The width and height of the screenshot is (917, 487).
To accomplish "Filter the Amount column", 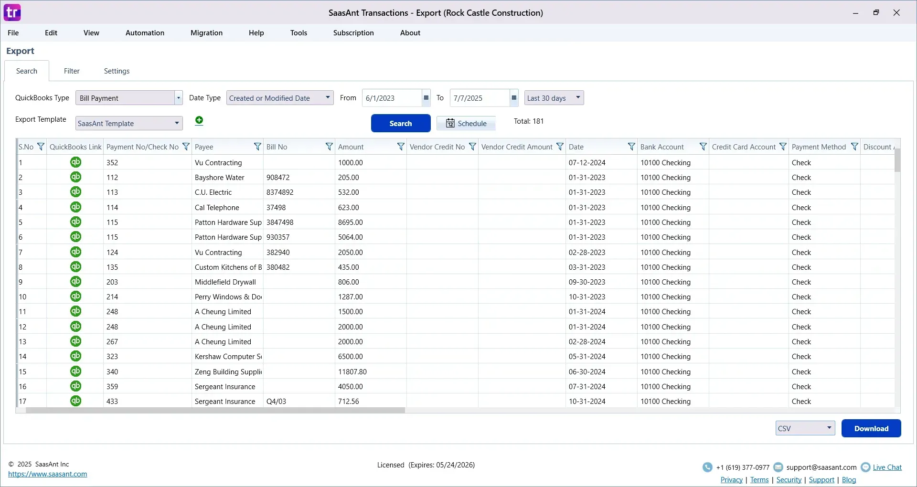I will pyautogui.click(x=401, y=147).
